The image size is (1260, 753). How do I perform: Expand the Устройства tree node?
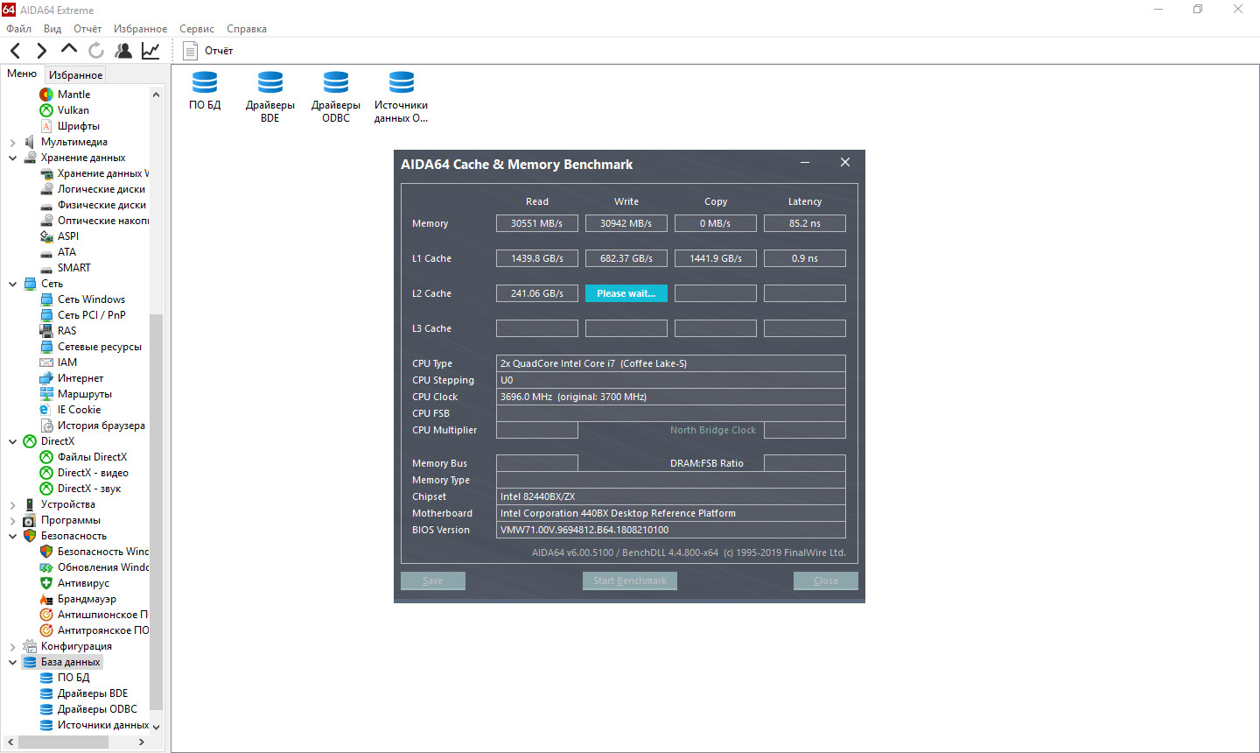pyautogui.click(x=12, y=504)
